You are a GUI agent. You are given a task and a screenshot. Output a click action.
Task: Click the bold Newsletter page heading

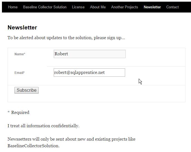[x=22, y=28]
